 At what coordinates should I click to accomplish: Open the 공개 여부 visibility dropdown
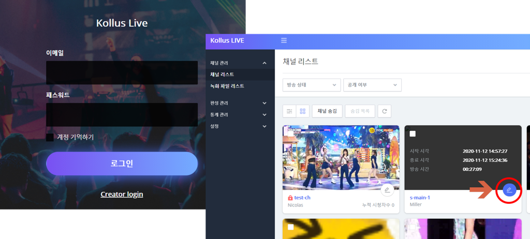tap(373, 85)
